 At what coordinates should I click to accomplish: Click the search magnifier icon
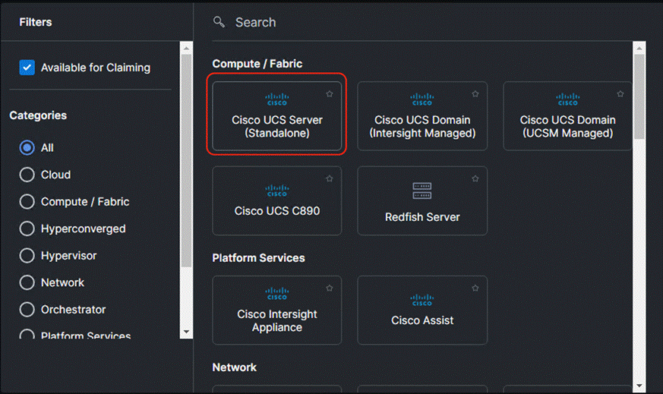[x=219, y=22]
